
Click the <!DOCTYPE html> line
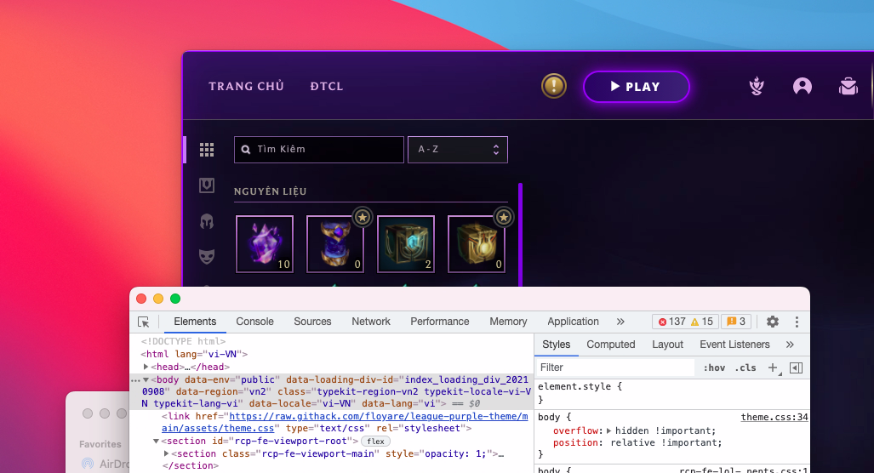point(183,341)
